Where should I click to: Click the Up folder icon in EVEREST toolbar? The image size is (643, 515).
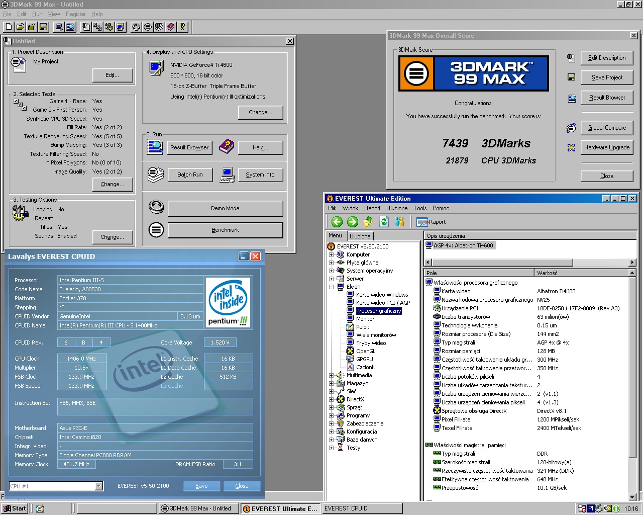click(x=368, y=222)
